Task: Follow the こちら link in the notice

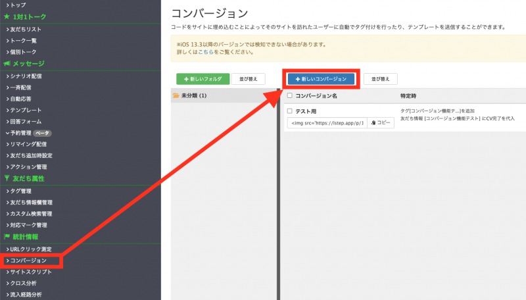Action: (x=206, y=52)
